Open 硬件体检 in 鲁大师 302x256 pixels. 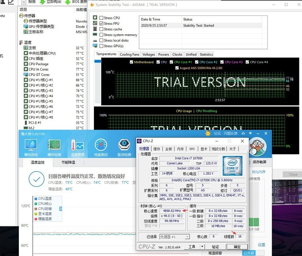31,147
